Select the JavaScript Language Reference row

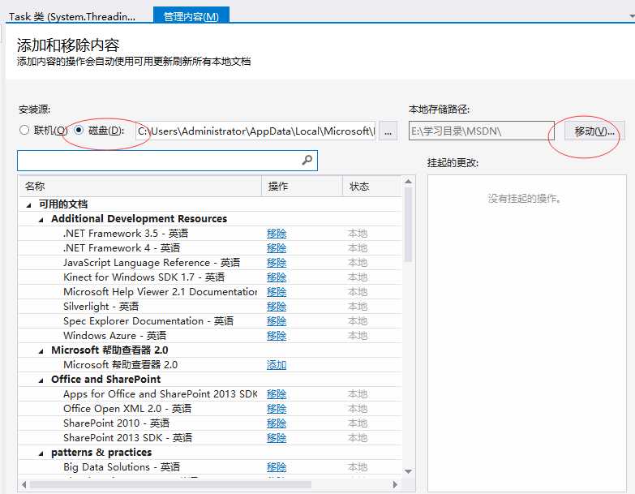click(x=211, y=263)
